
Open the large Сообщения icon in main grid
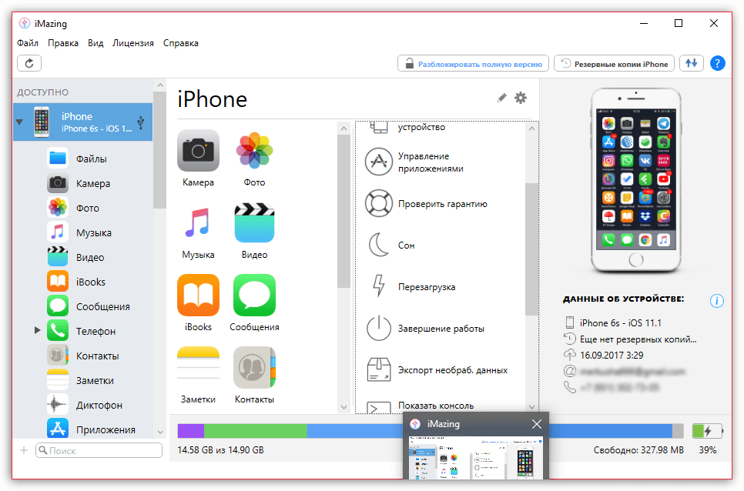click(254, 296)
